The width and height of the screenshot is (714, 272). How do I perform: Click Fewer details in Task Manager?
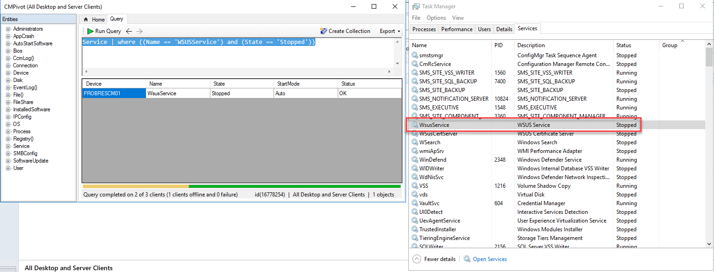(440, 259)
